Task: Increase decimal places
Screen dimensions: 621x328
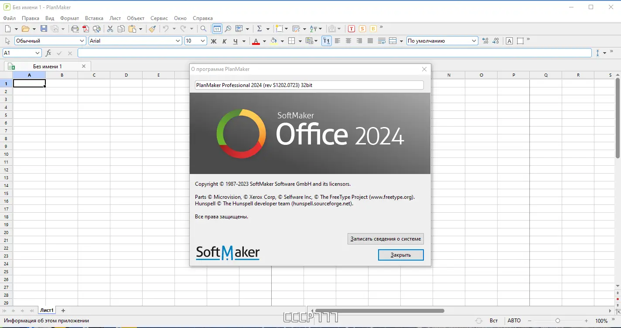Action: point(485,41)
